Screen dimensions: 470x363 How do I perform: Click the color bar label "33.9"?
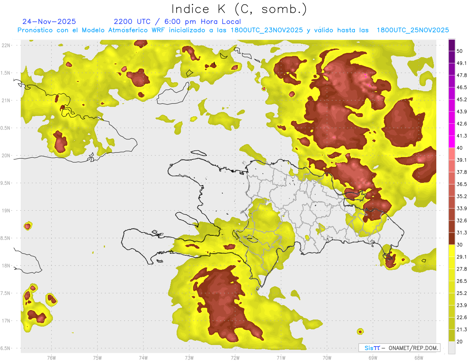462,208
